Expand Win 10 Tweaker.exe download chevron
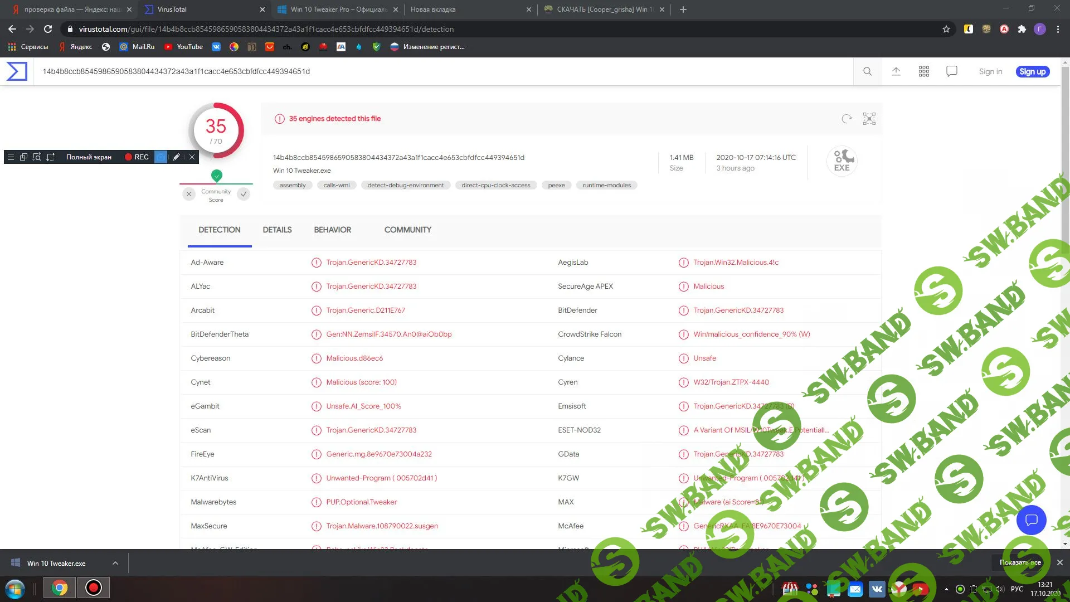The height and width of the screenshot is (602, 1070). pyautogui.click(x=115, y=563)
